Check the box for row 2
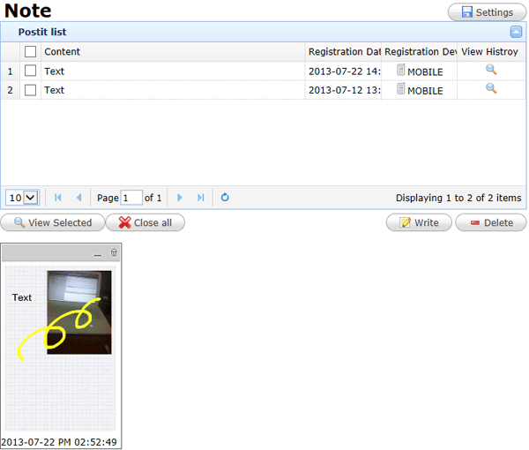Viewport: 529px width, 450px height. [31, 90]
